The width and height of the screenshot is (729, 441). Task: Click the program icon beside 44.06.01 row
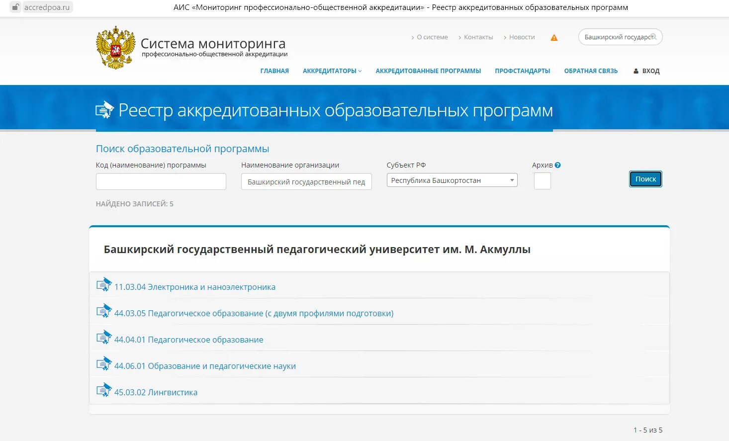104,364
